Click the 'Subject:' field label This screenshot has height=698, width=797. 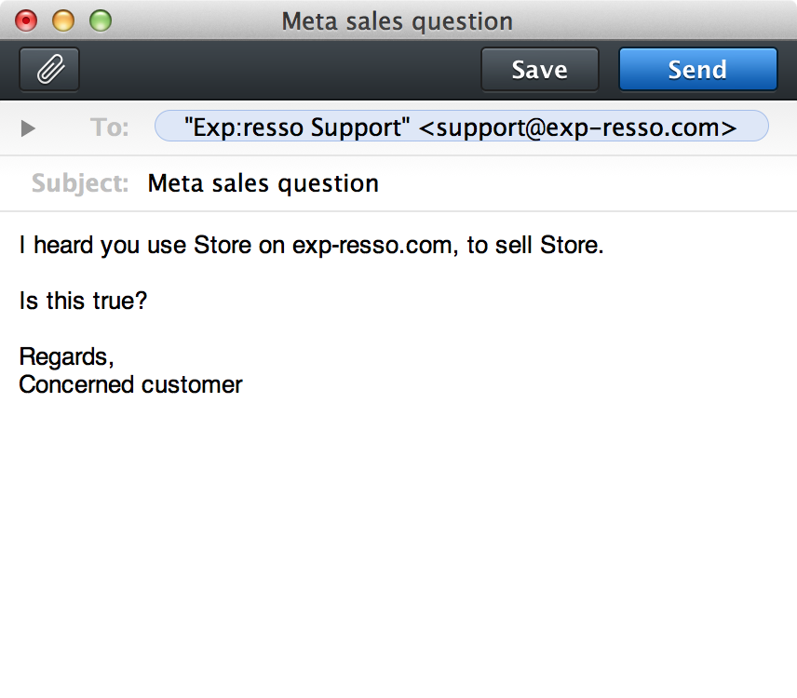point(80,183)
